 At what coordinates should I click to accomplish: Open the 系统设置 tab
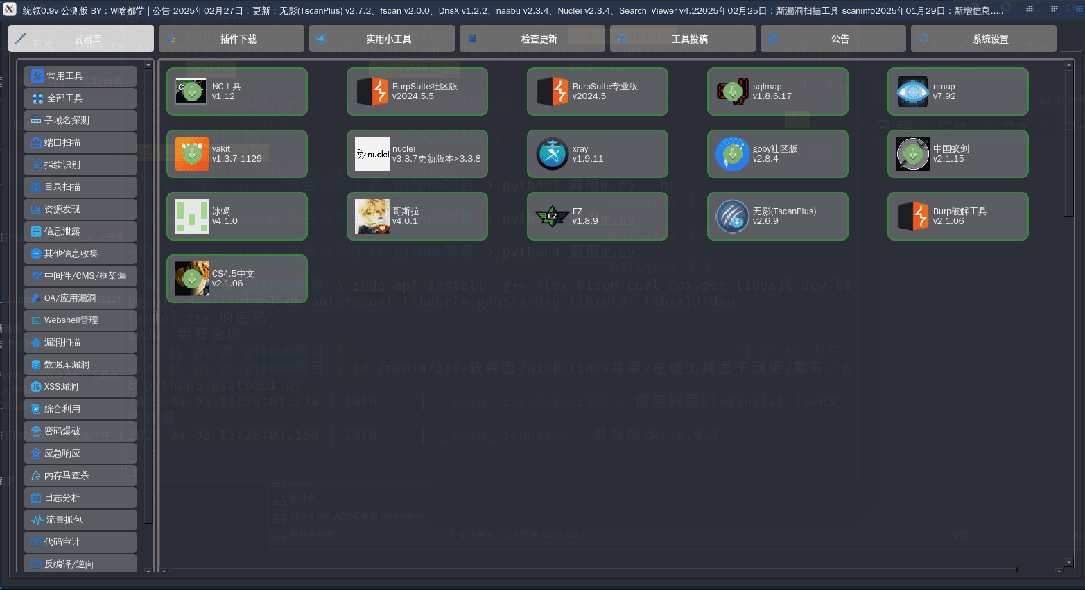(x=983, y=39)
